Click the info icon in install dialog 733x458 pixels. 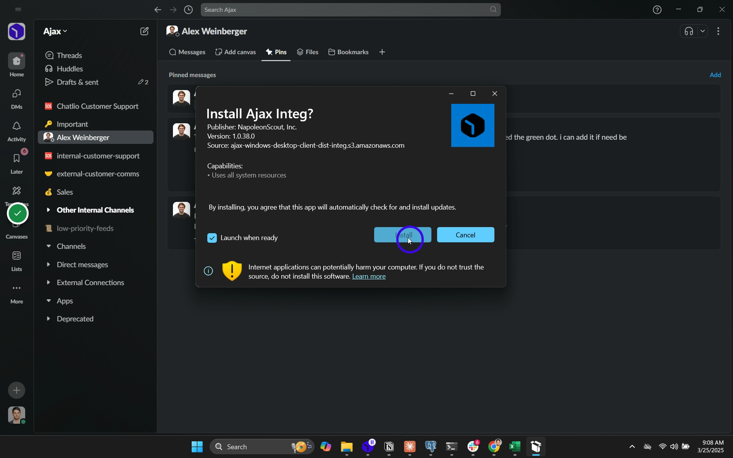[x=208, y=271]
